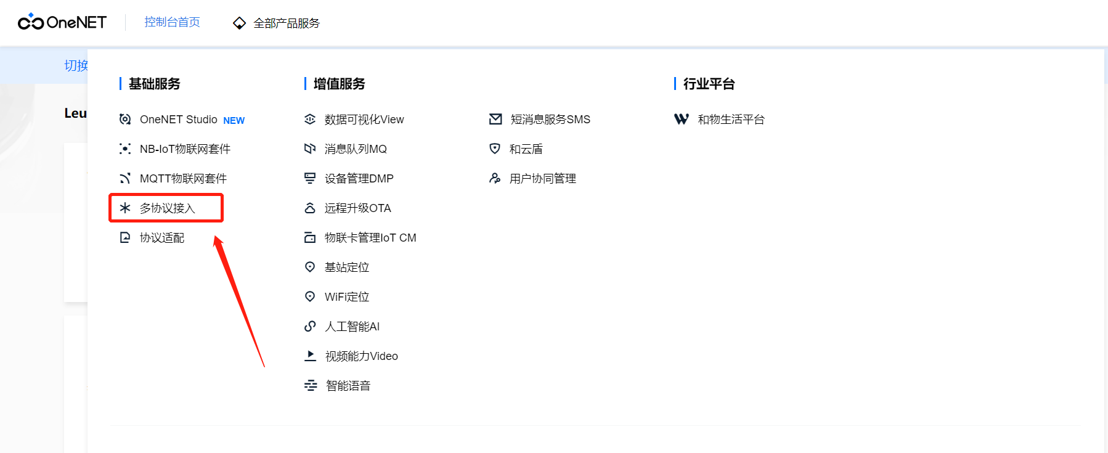Click the 和云盾 shield icon
The height and width of the screenshot is (453, 1108).
tap(495, 149)
